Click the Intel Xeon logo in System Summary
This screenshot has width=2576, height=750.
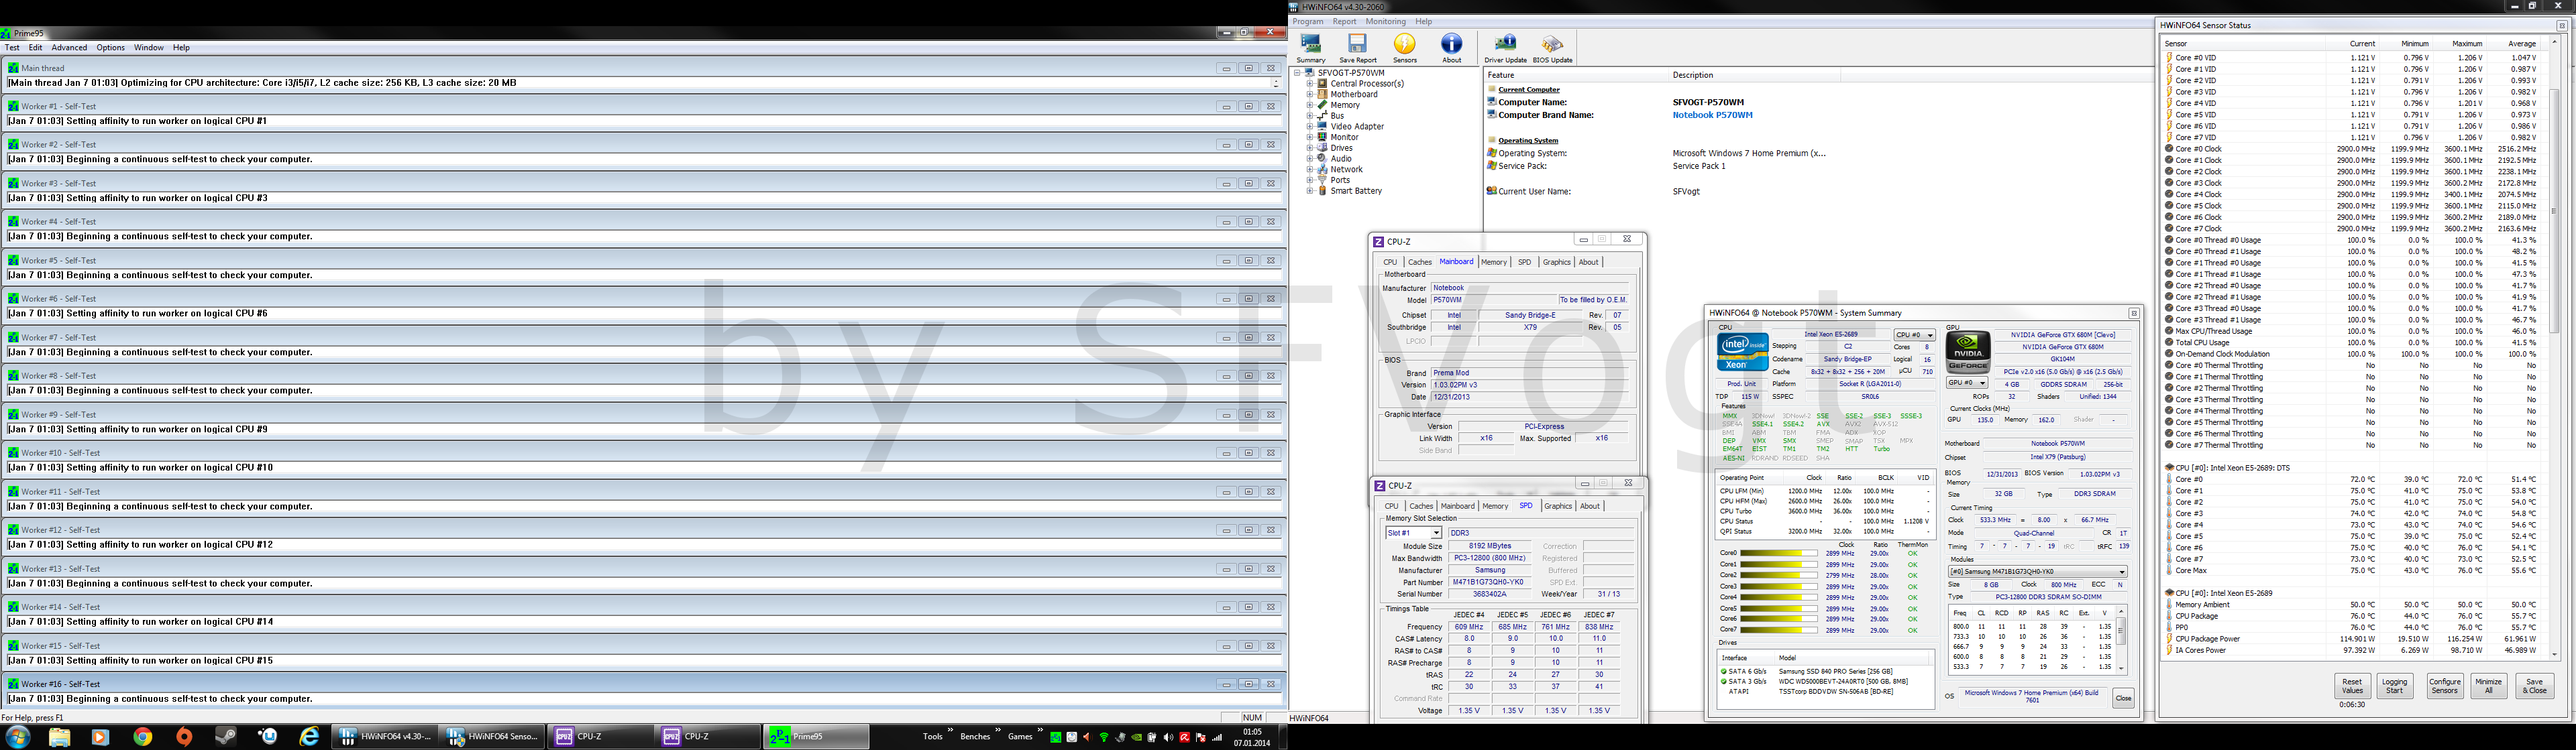(x=1742, y=351)
